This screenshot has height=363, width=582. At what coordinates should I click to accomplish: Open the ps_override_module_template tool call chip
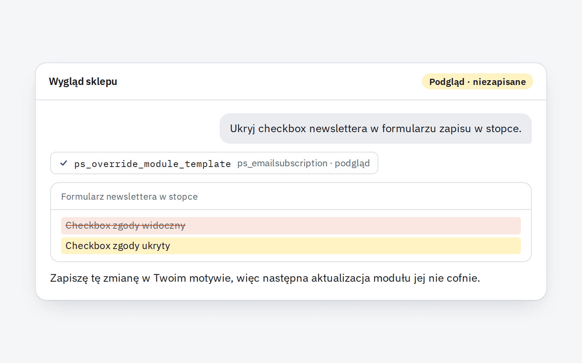click(214, 163)
